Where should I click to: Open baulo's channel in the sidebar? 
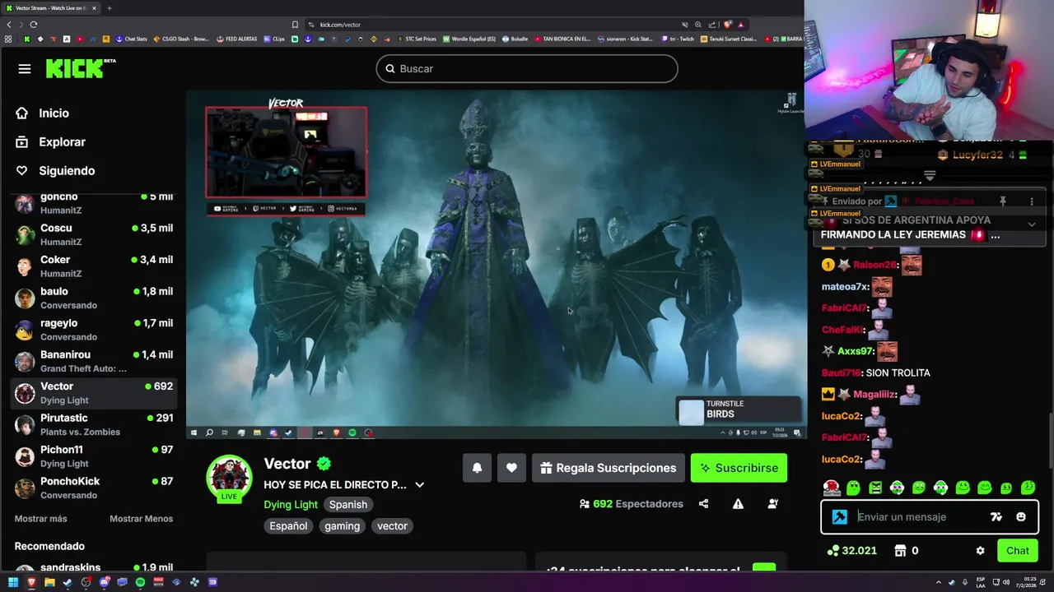tap(95, 298)
